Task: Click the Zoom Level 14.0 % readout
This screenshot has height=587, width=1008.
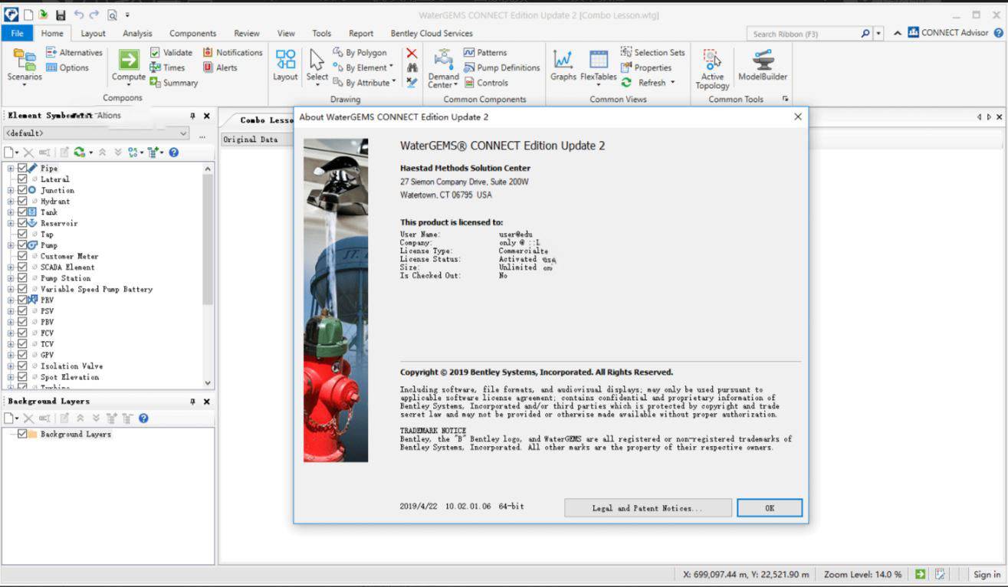Action: [863, 574]
